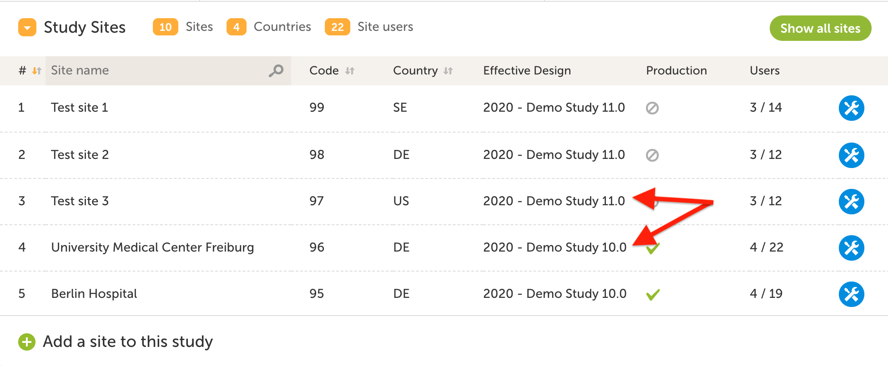Sort sites by Country column
This screenshot has width=888, height=366.
point(448,71)
